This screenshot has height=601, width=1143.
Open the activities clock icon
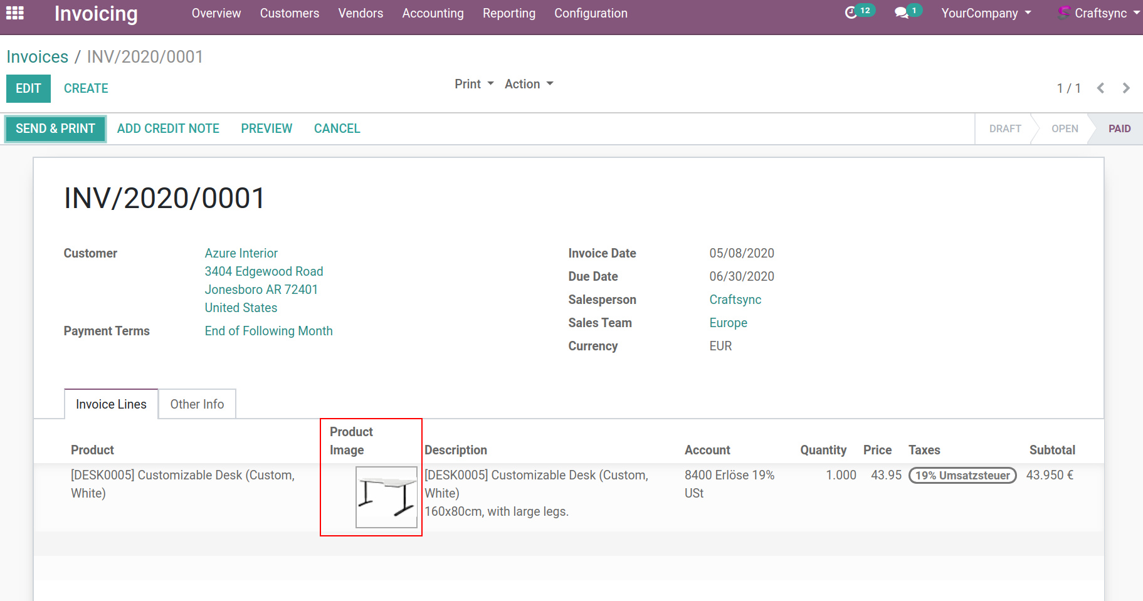tap(851, 13)
